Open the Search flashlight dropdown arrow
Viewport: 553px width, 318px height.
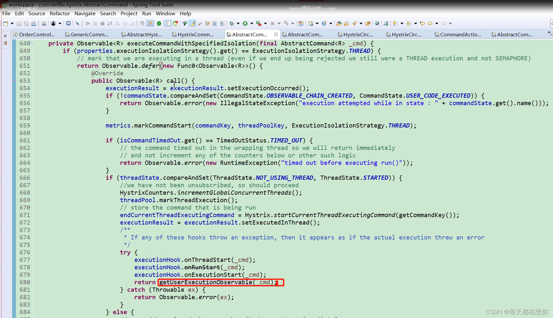click(361, 23)
